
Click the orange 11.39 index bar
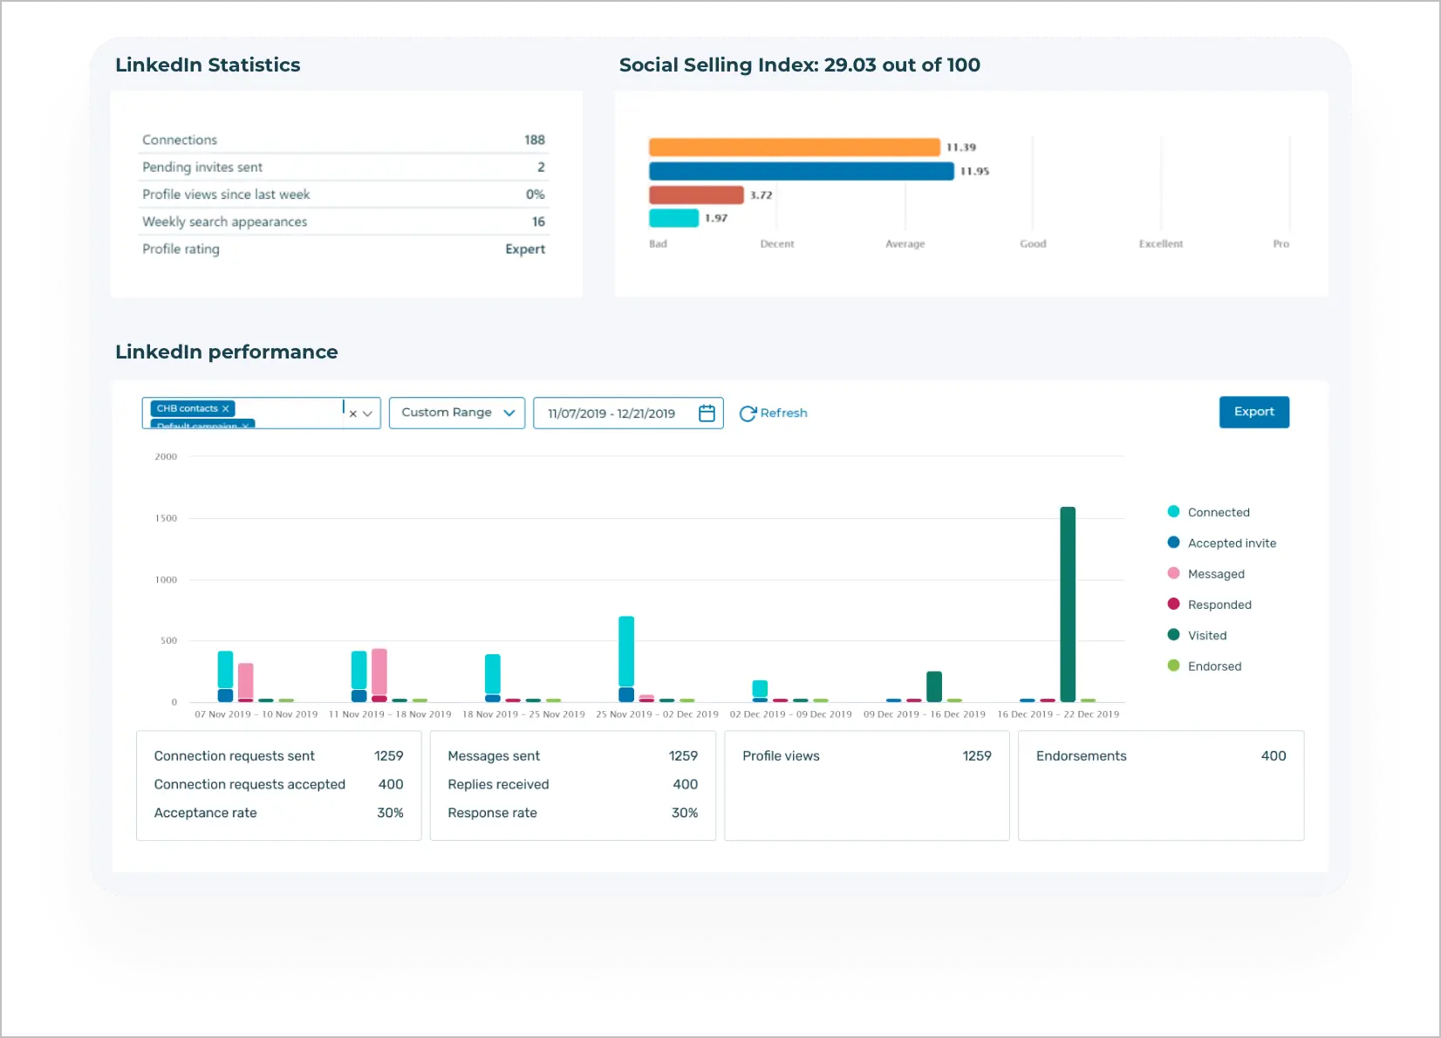pos(794,147)
